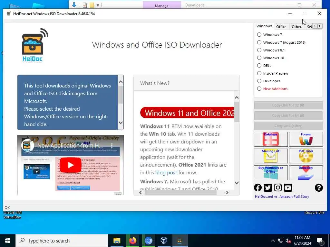Screen dimensions: 330x247
Task: Click the intro box vertical scrollbar thumb
Action: coord(121,95)
